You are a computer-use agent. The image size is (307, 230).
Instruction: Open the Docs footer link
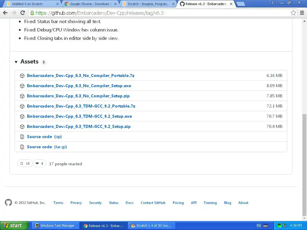click(130, 203)
